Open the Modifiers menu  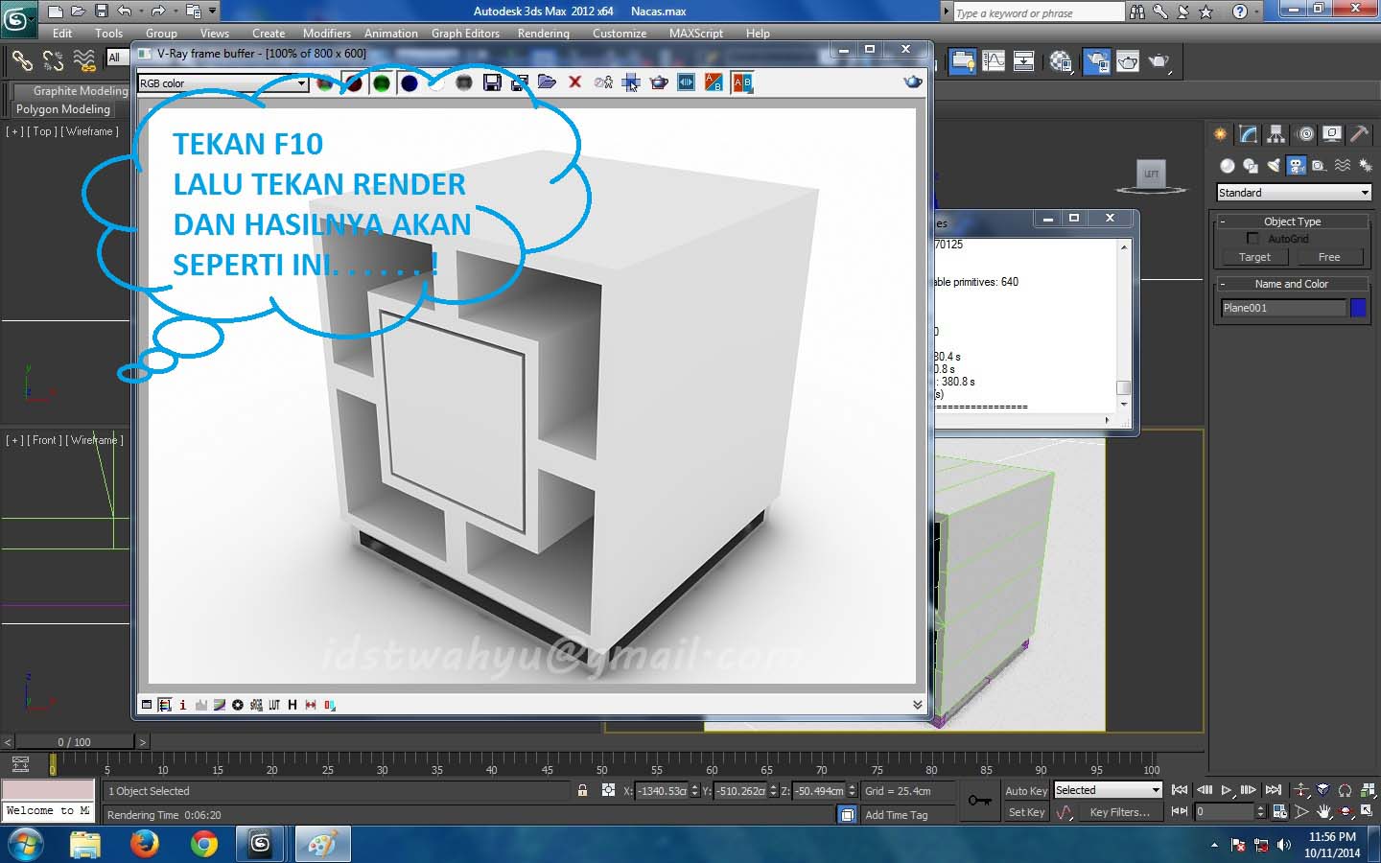pos(327,34)
